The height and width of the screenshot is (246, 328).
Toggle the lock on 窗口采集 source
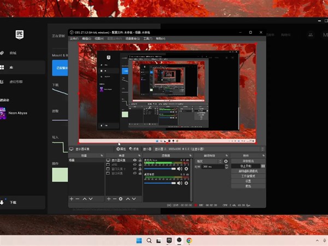tap(140, 173)
